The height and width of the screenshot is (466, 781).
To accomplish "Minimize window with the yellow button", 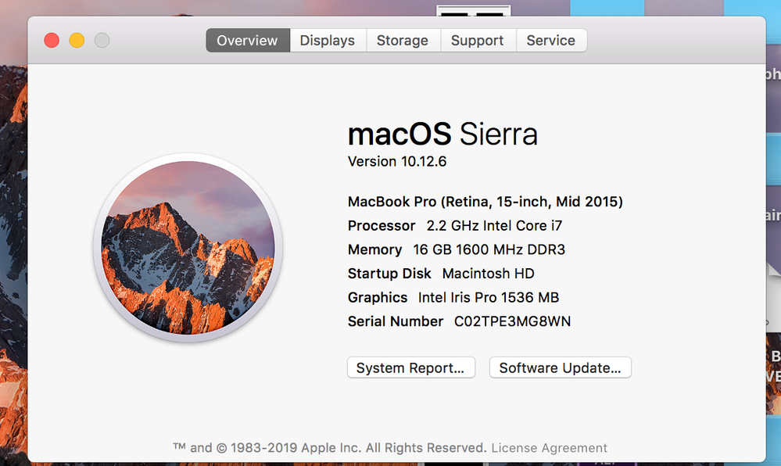I will point(77,41).
